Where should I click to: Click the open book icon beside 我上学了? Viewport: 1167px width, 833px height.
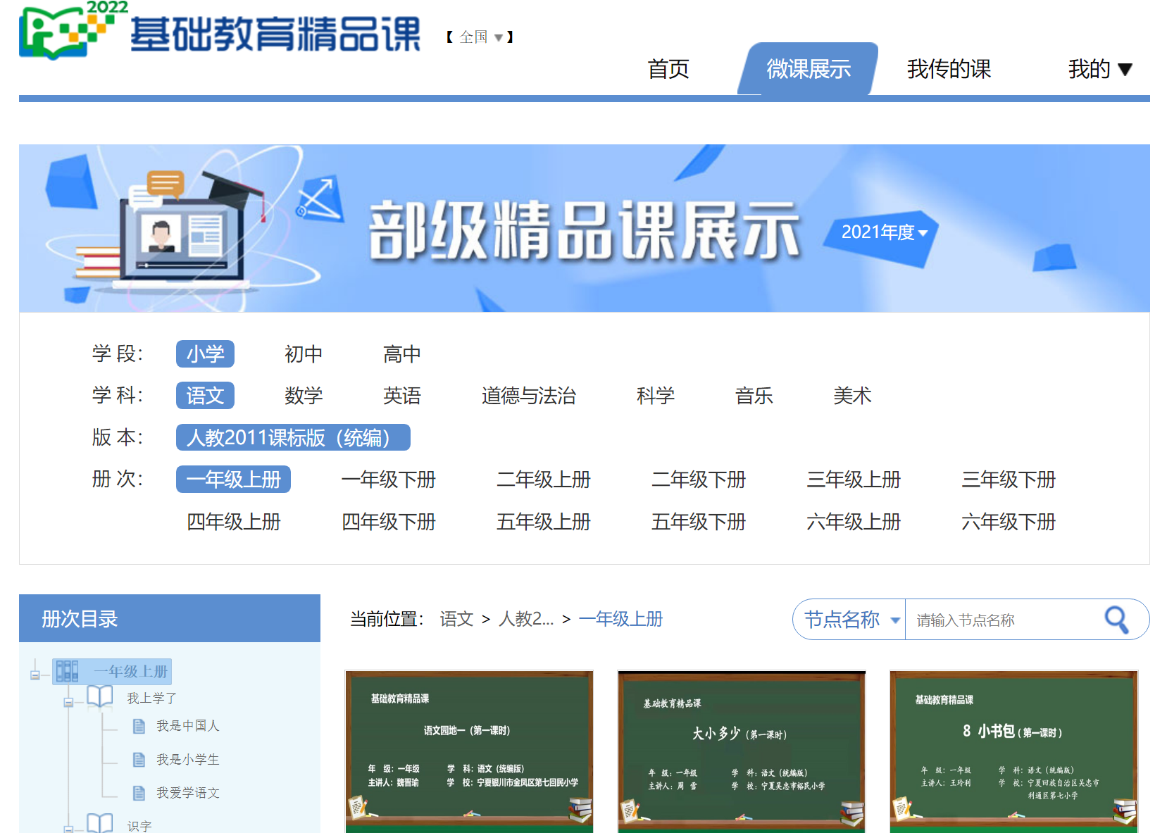pos(99,697)
